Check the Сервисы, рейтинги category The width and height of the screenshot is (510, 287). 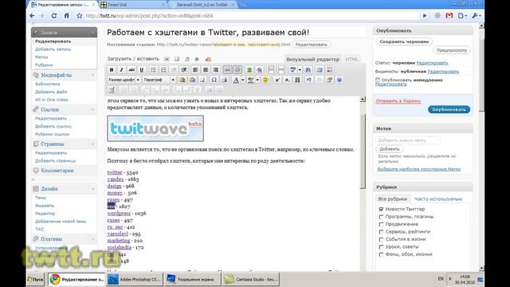381,232
